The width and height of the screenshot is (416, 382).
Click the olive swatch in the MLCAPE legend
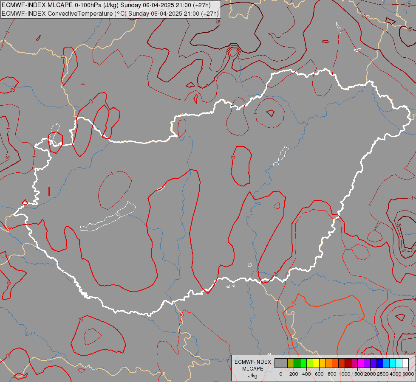291,363
